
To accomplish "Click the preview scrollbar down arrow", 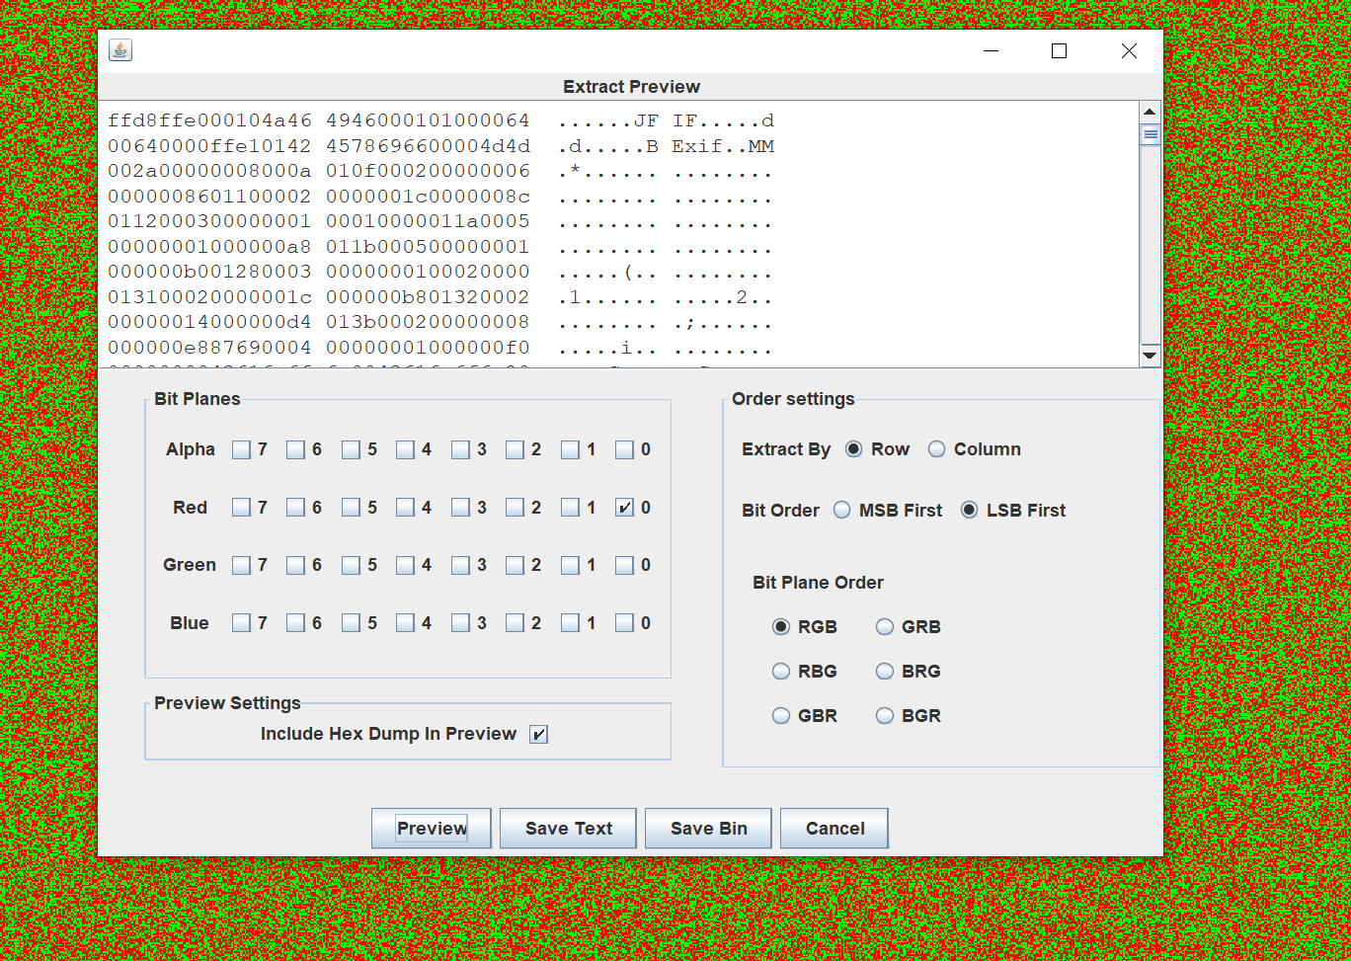I will click(x=1150, y=355).
